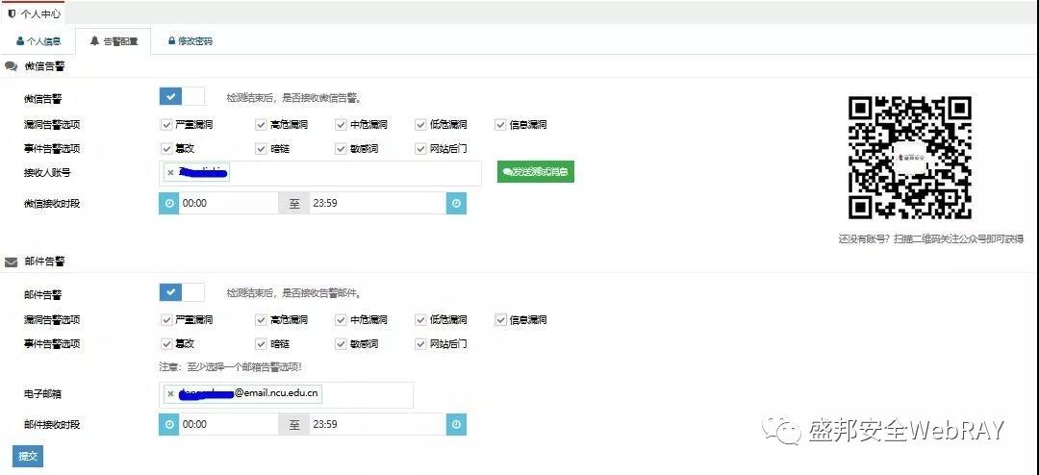1039x475 pixels.
Task: Click the clock icon before 微信接收时段 start time
Action: (169, 204)
